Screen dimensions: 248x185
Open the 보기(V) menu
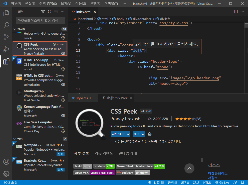click(x=66, y=4)
